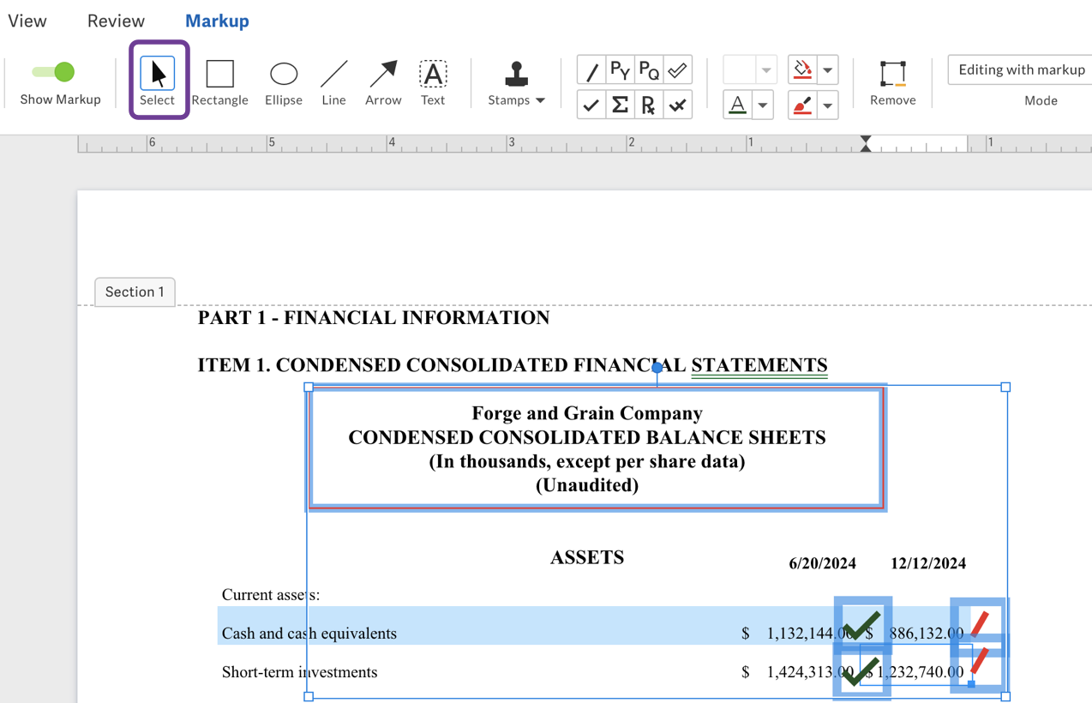Expand the Stamps dropdown arrow
Image resolution: width=1092 pixels, height=703 pixels.
click(541, 100)
